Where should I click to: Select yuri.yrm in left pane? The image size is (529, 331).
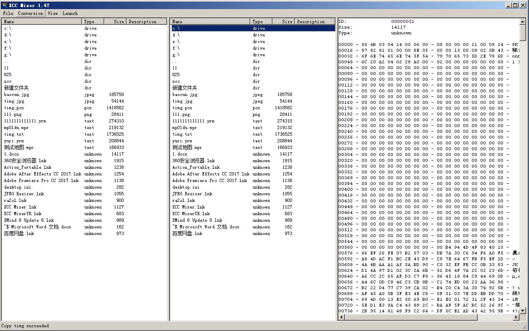tap(14, 141)
